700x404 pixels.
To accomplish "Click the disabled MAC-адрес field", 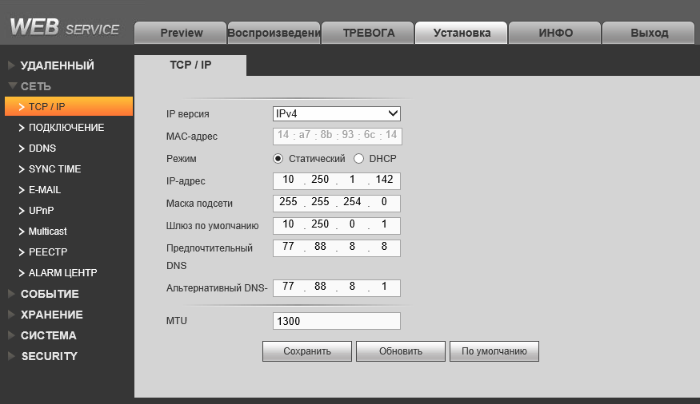I will coord(337,136).
